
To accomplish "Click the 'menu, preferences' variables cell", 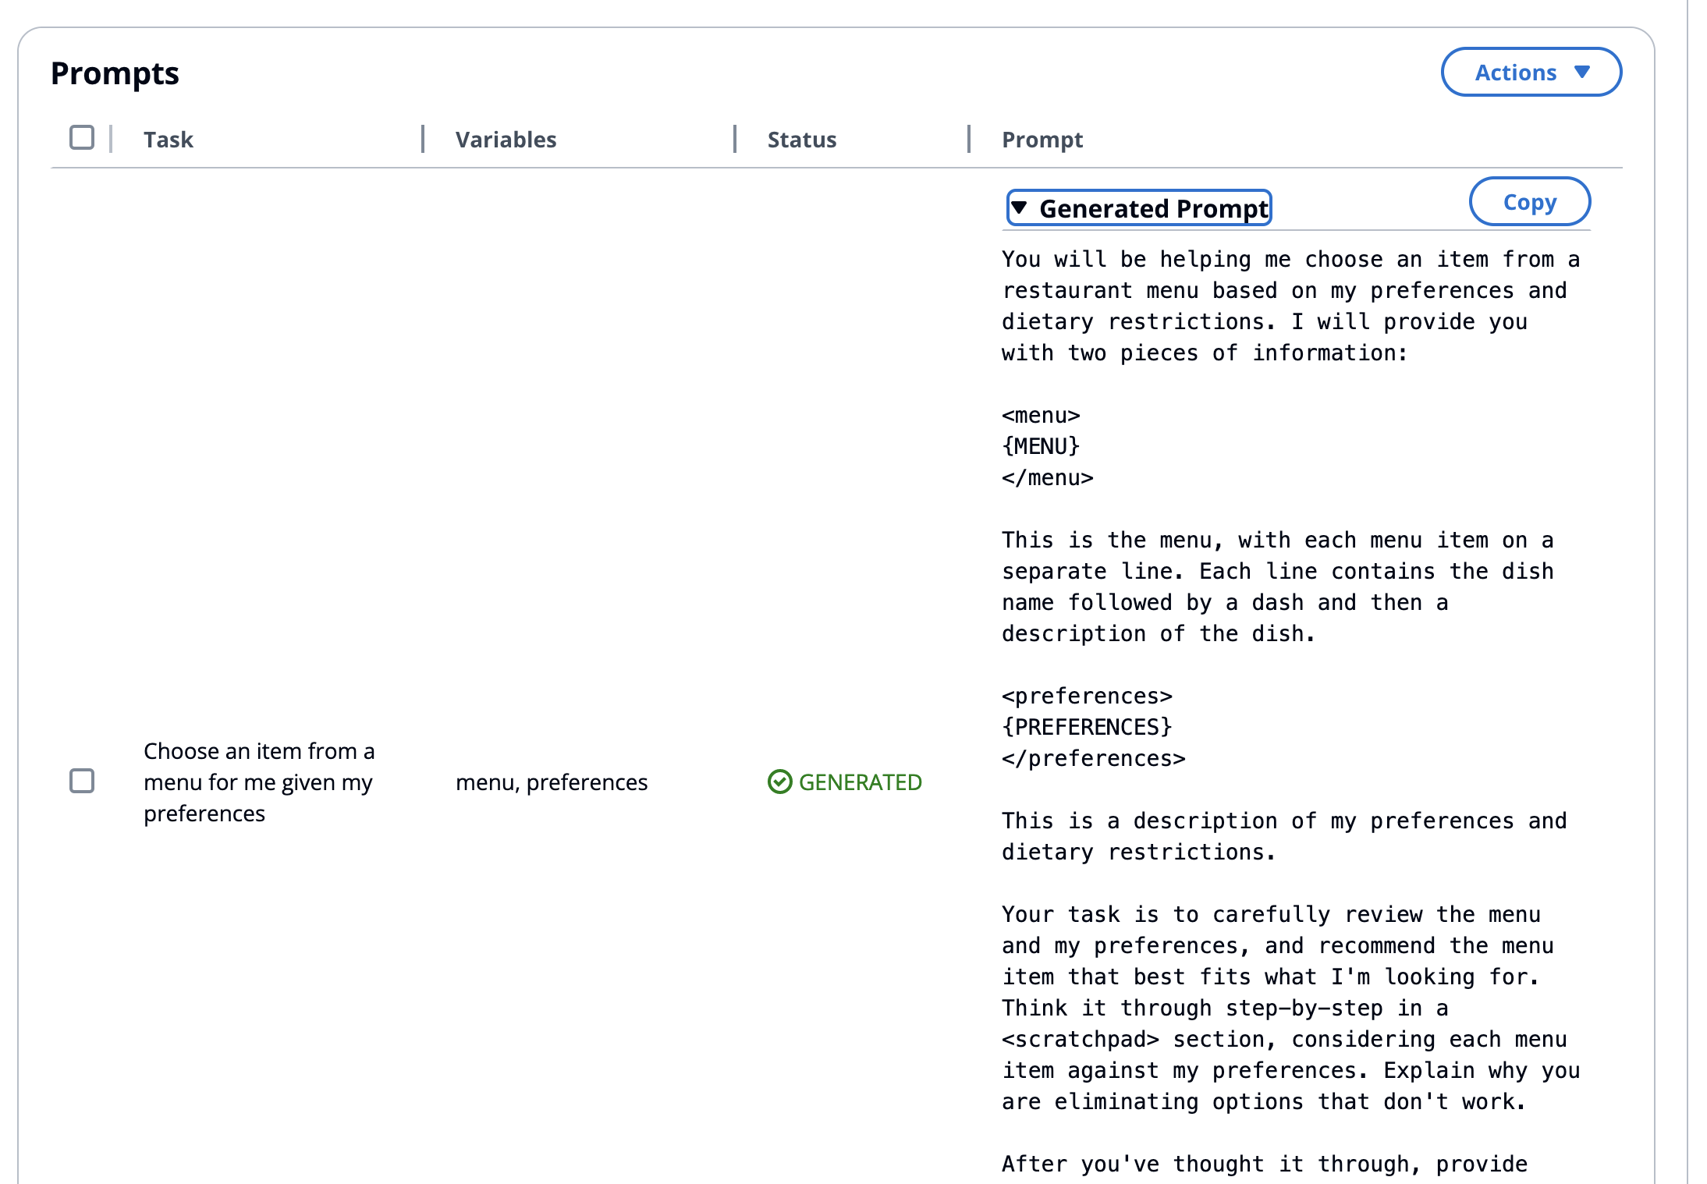I will tap(552, 782).
